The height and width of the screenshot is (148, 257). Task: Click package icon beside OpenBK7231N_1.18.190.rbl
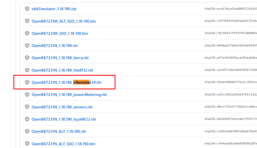pos(27,45)
